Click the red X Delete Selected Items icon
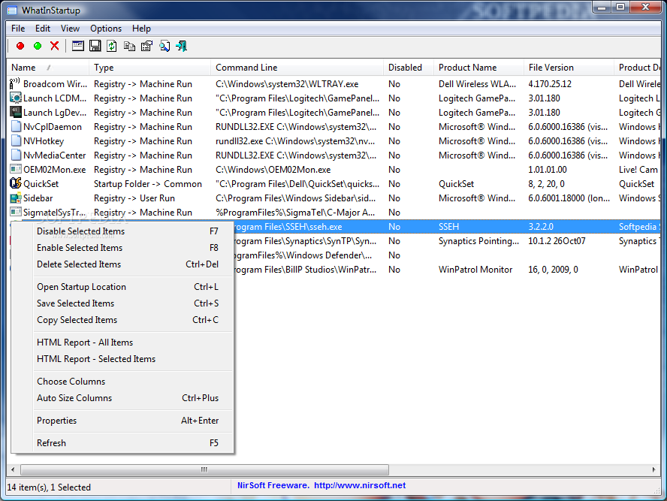Viewport: 667px width, 501px height. [x=54, y=46]
